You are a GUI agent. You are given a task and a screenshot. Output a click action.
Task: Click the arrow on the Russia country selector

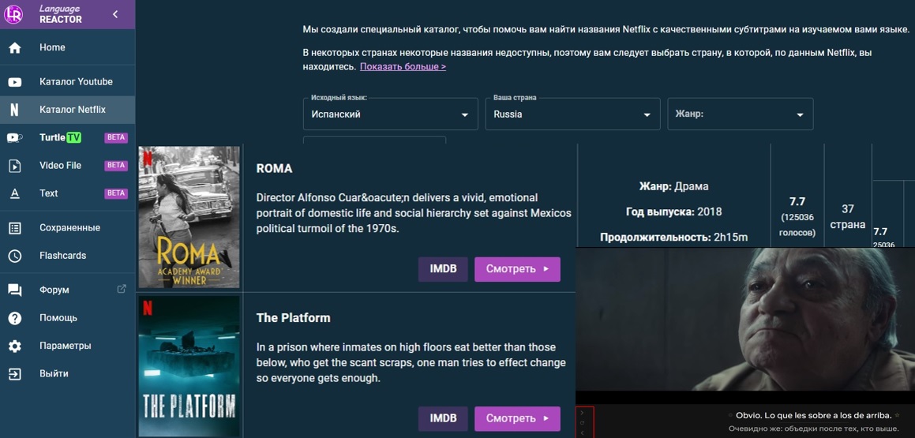point(647,115)
